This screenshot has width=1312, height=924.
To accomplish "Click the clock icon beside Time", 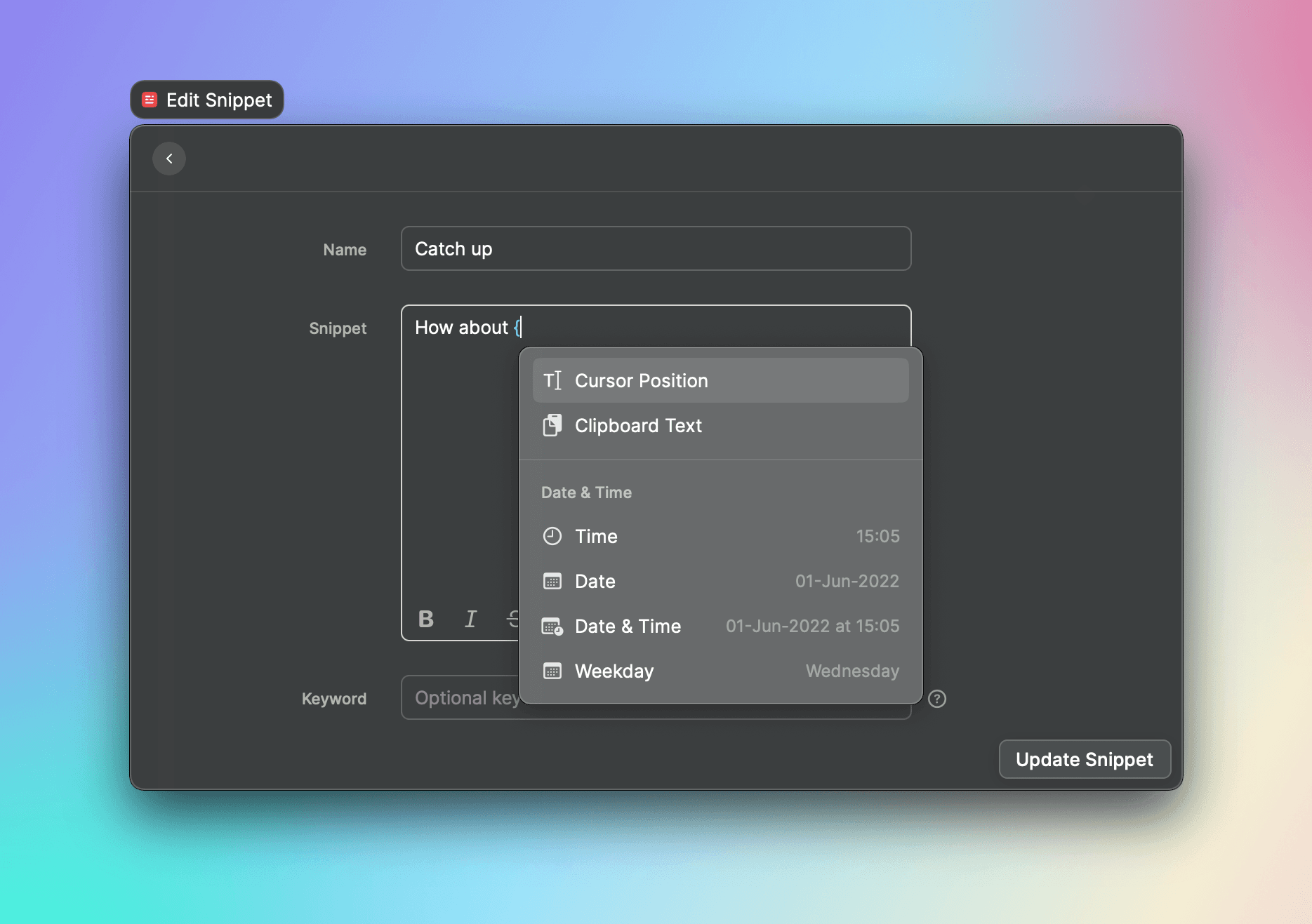I will 552,536.
